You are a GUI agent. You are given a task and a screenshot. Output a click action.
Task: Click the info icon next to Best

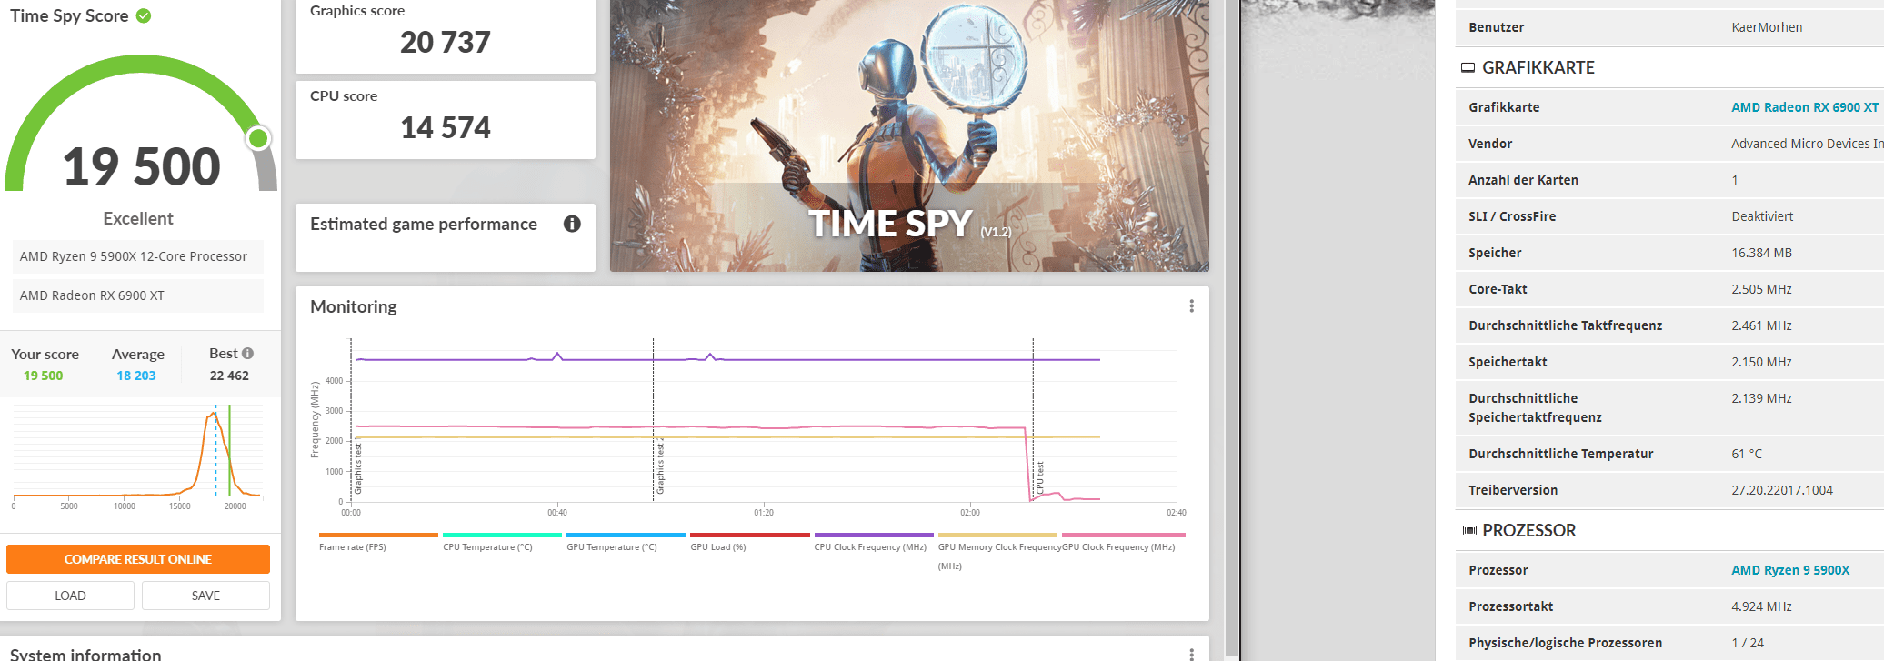coord(247,353)
